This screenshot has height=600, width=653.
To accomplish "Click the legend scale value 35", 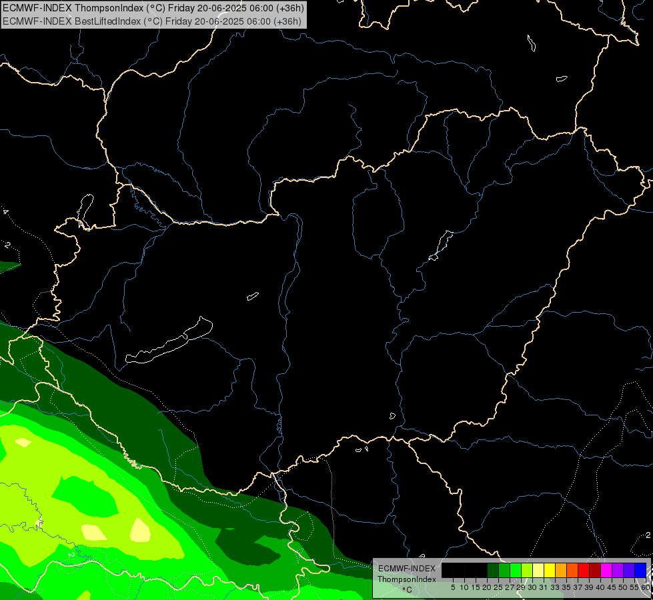I will tap(566, 587).
